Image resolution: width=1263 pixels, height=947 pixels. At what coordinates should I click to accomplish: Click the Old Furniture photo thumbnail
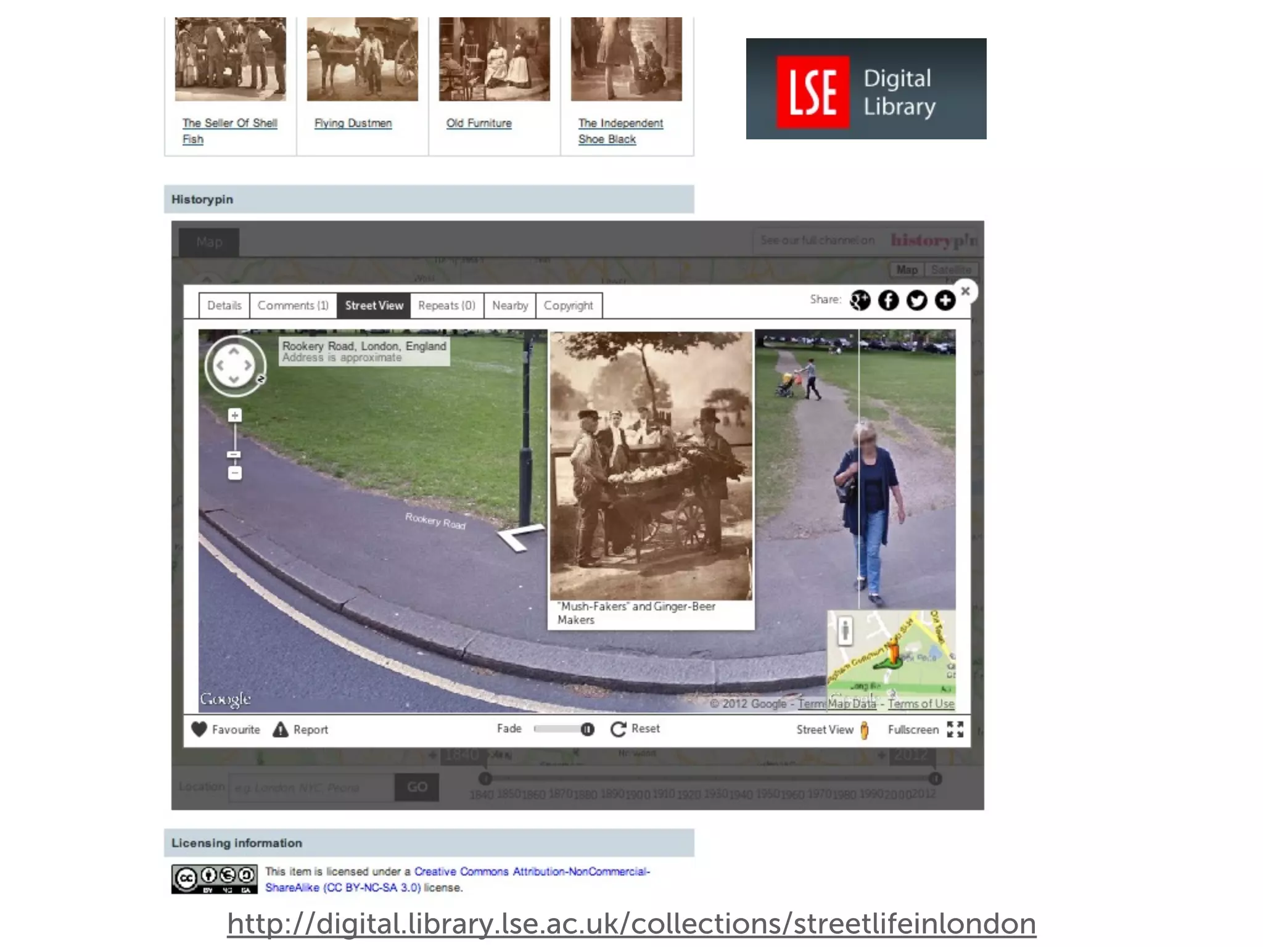pyautogui.click(x=494, y=59)
